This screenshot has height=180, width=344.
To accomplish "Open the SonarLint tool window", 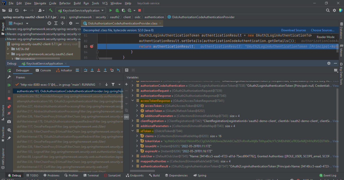I will 112,175.
